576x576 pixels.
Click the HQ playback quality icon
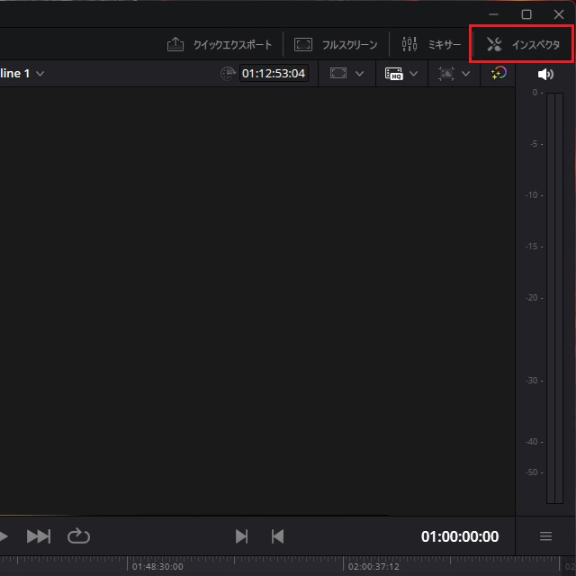pos(393,74)
